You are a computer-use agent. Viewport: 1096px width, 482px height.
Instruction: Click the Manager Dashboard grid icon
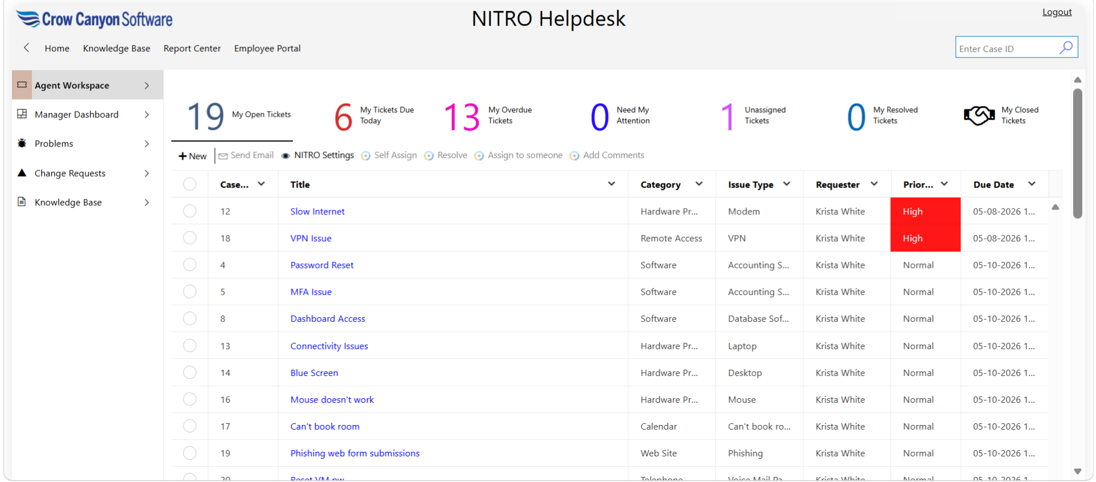(22, 114)
